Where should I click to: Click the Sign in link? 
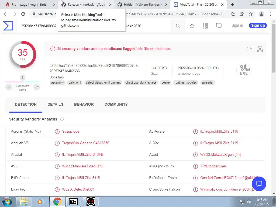tap(237, 26)
